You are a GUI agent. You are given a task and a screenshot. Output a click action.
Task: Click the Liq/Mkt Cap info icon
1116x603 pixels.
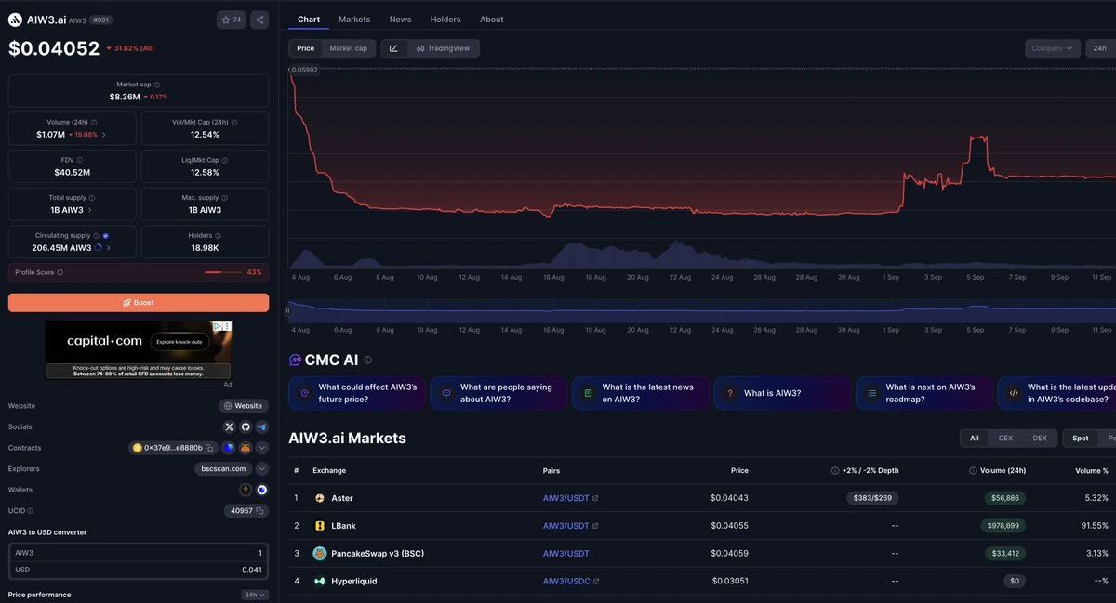[x=226, y=160]
